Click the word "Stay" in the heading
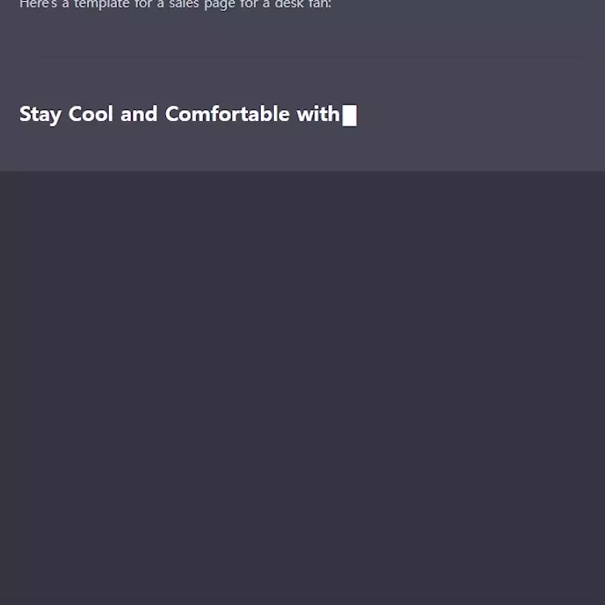 40,115
